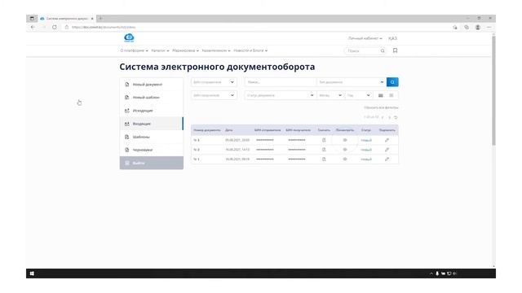Open a new browser tab
This screenshot has height=293, width=522.
click(100, 19)
